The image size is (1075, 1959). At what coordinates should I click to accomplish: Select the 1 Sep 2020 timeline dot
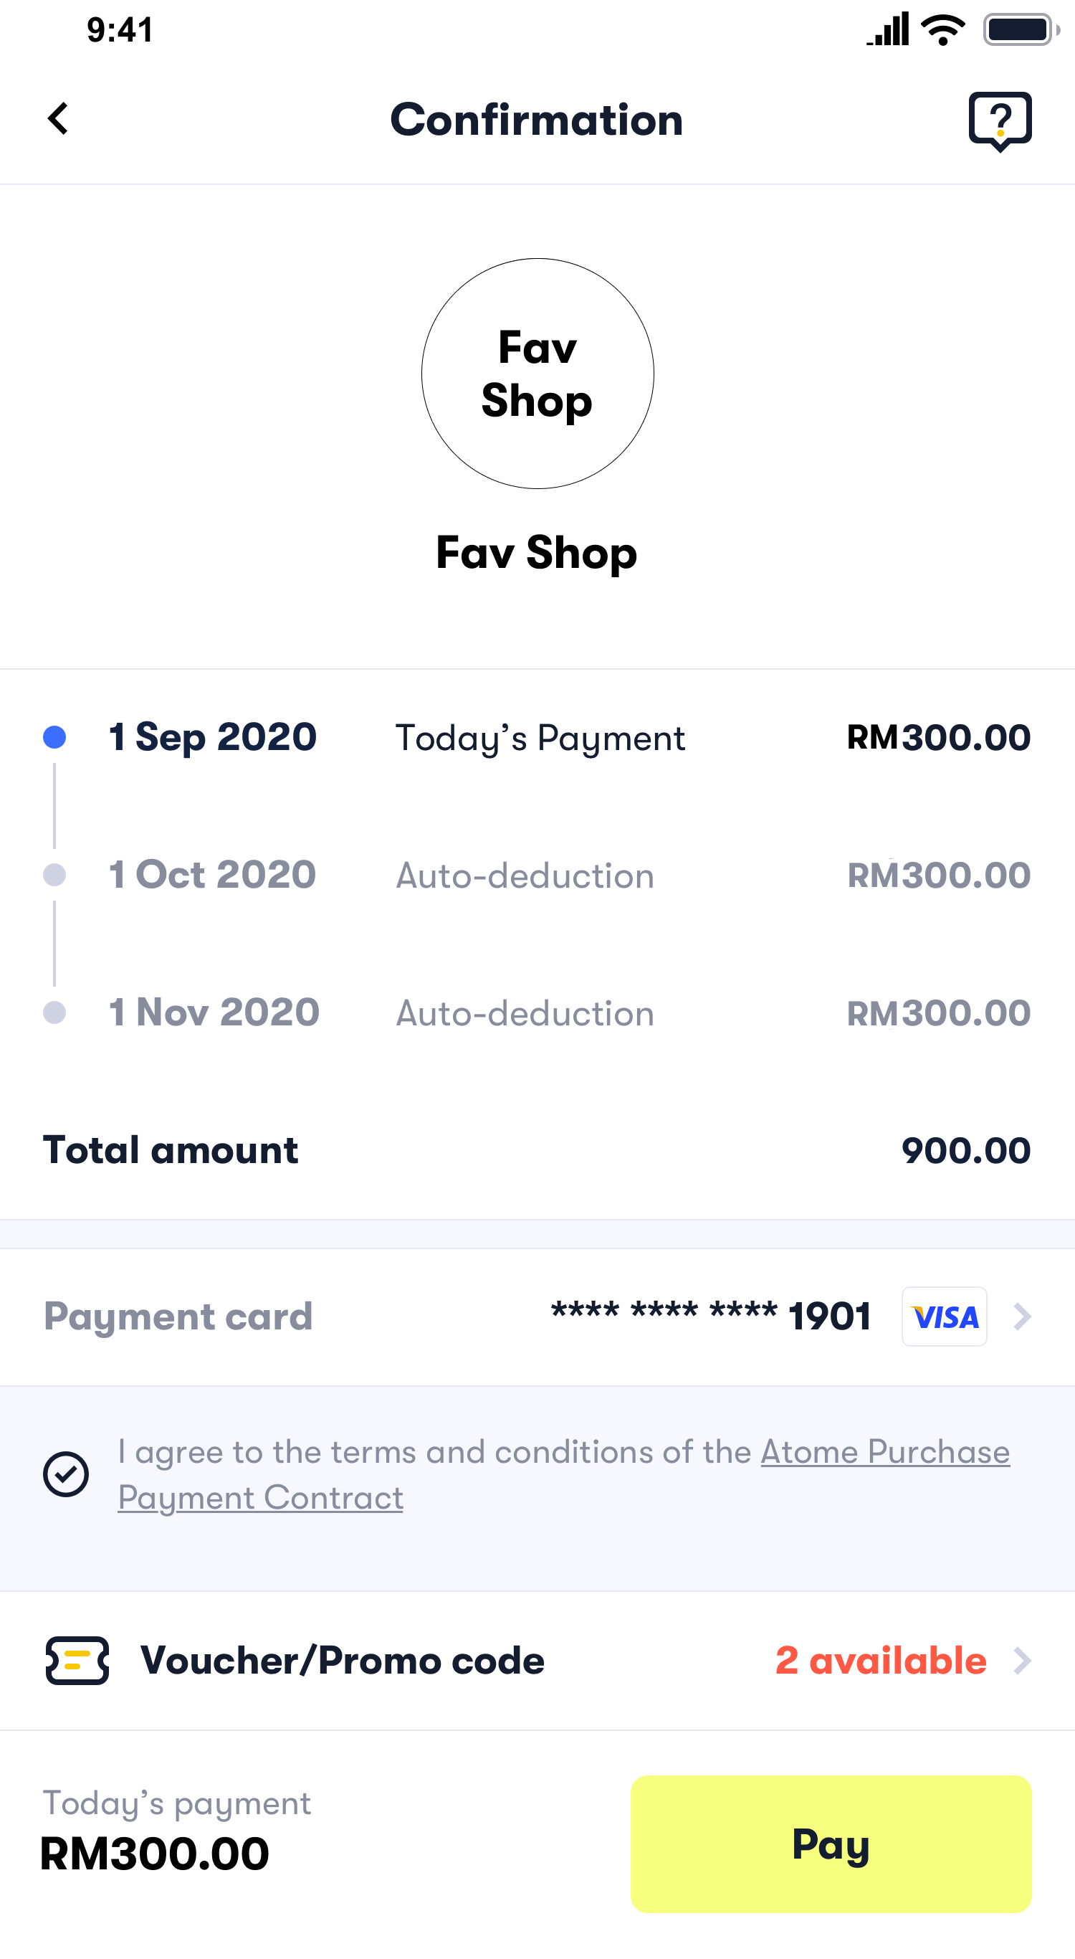coord(54,737)
